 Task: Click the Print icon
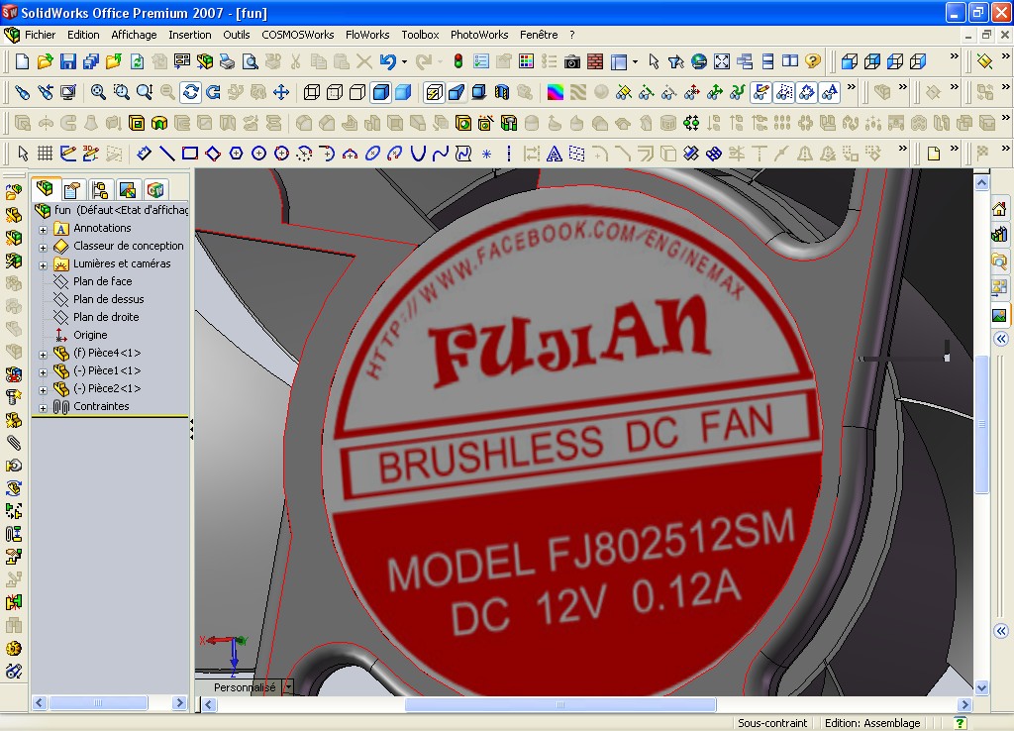tap(227, 61)
